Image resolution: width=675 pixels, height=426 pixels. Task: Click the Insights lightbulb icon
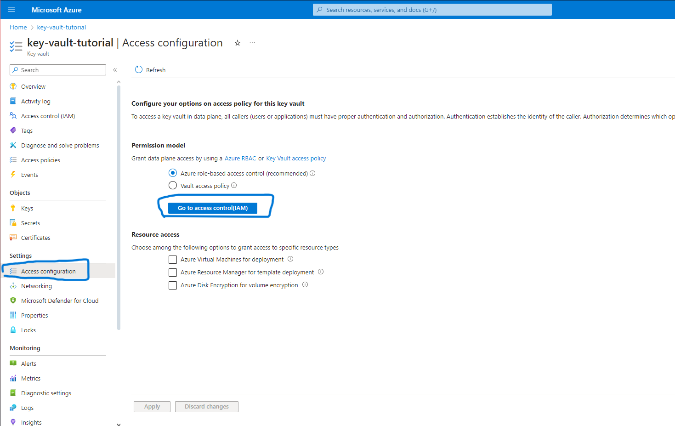point(13,422)
